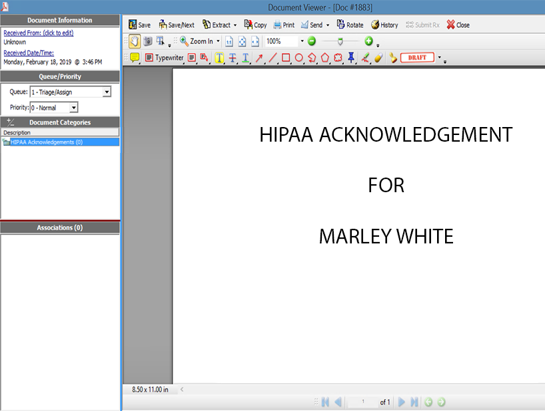Select the rectangle shape tool
The height and width of the screenshot is (411, 545).
tap(286, 58)
